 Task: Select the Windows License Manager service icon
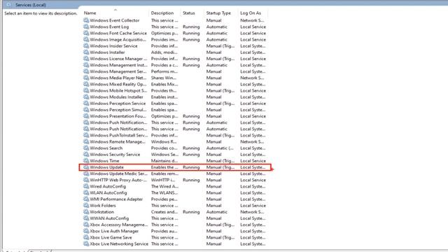click(x=86, y=59)
